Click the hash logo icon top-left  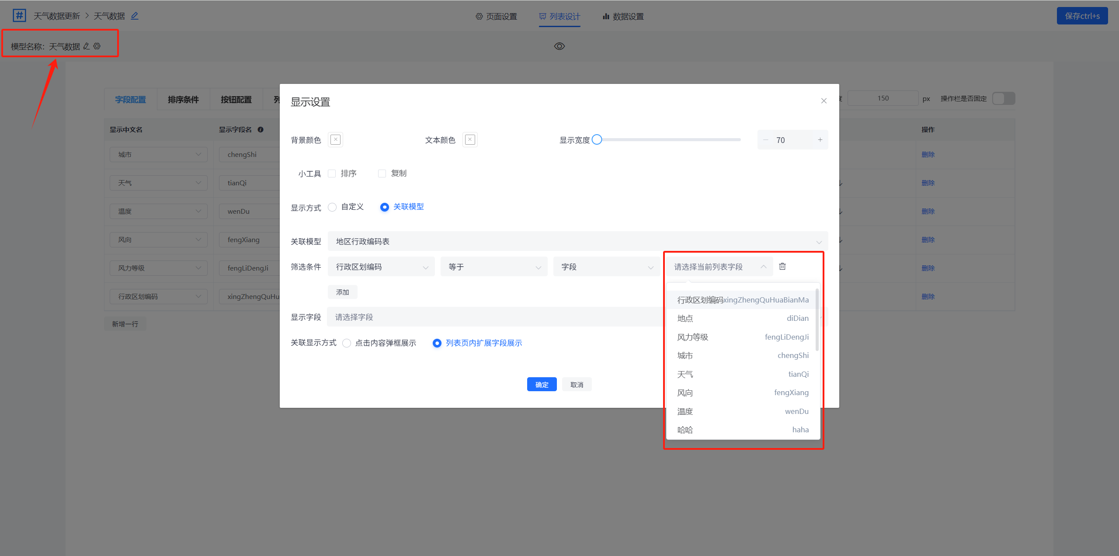pyautogui.click(x=19, y=16)
